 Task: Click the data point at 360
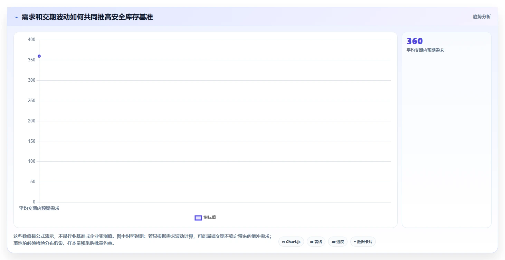pos(39,56)
